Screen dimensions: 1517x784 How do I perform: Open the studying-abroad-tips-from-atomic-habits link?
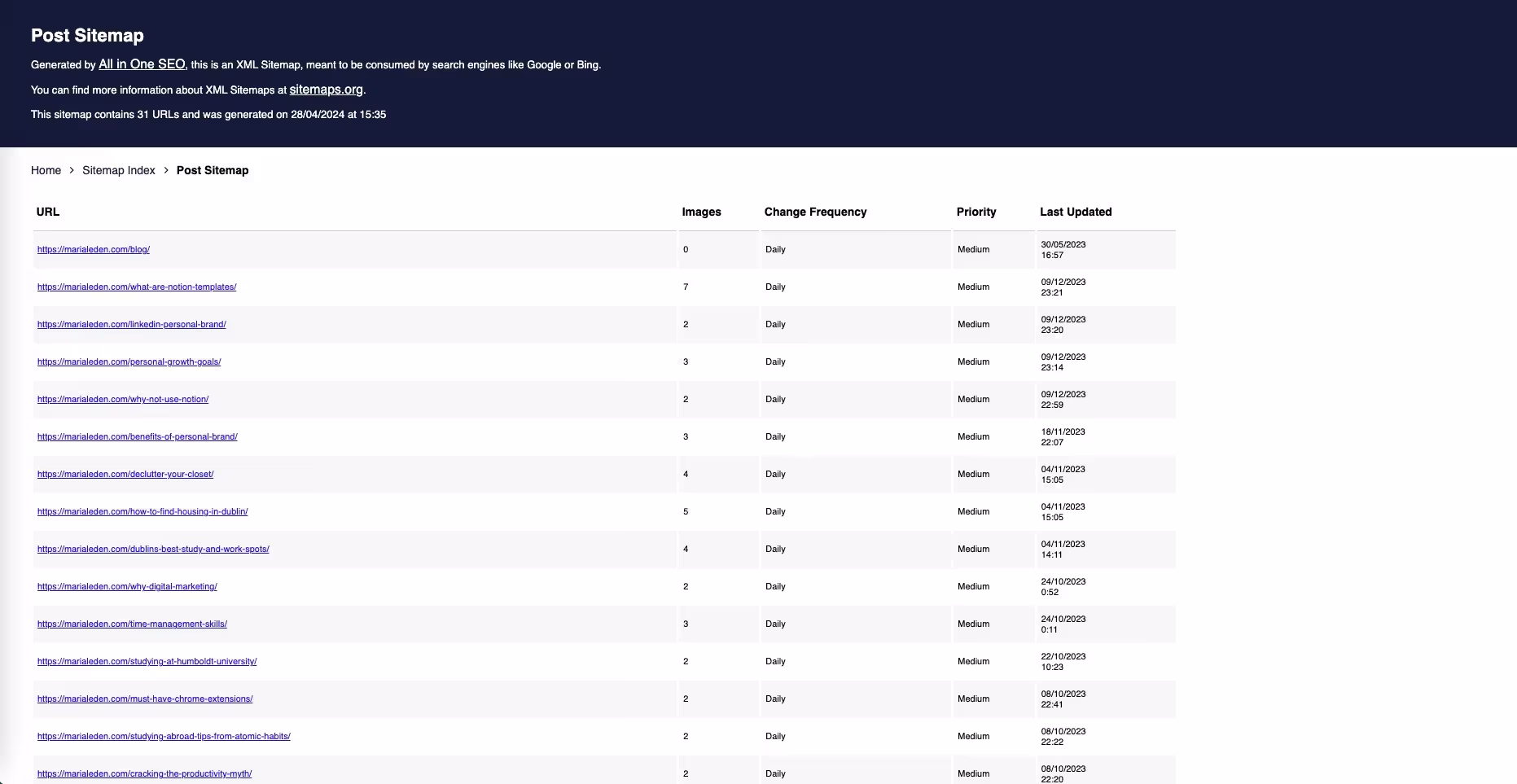(164, 736)
